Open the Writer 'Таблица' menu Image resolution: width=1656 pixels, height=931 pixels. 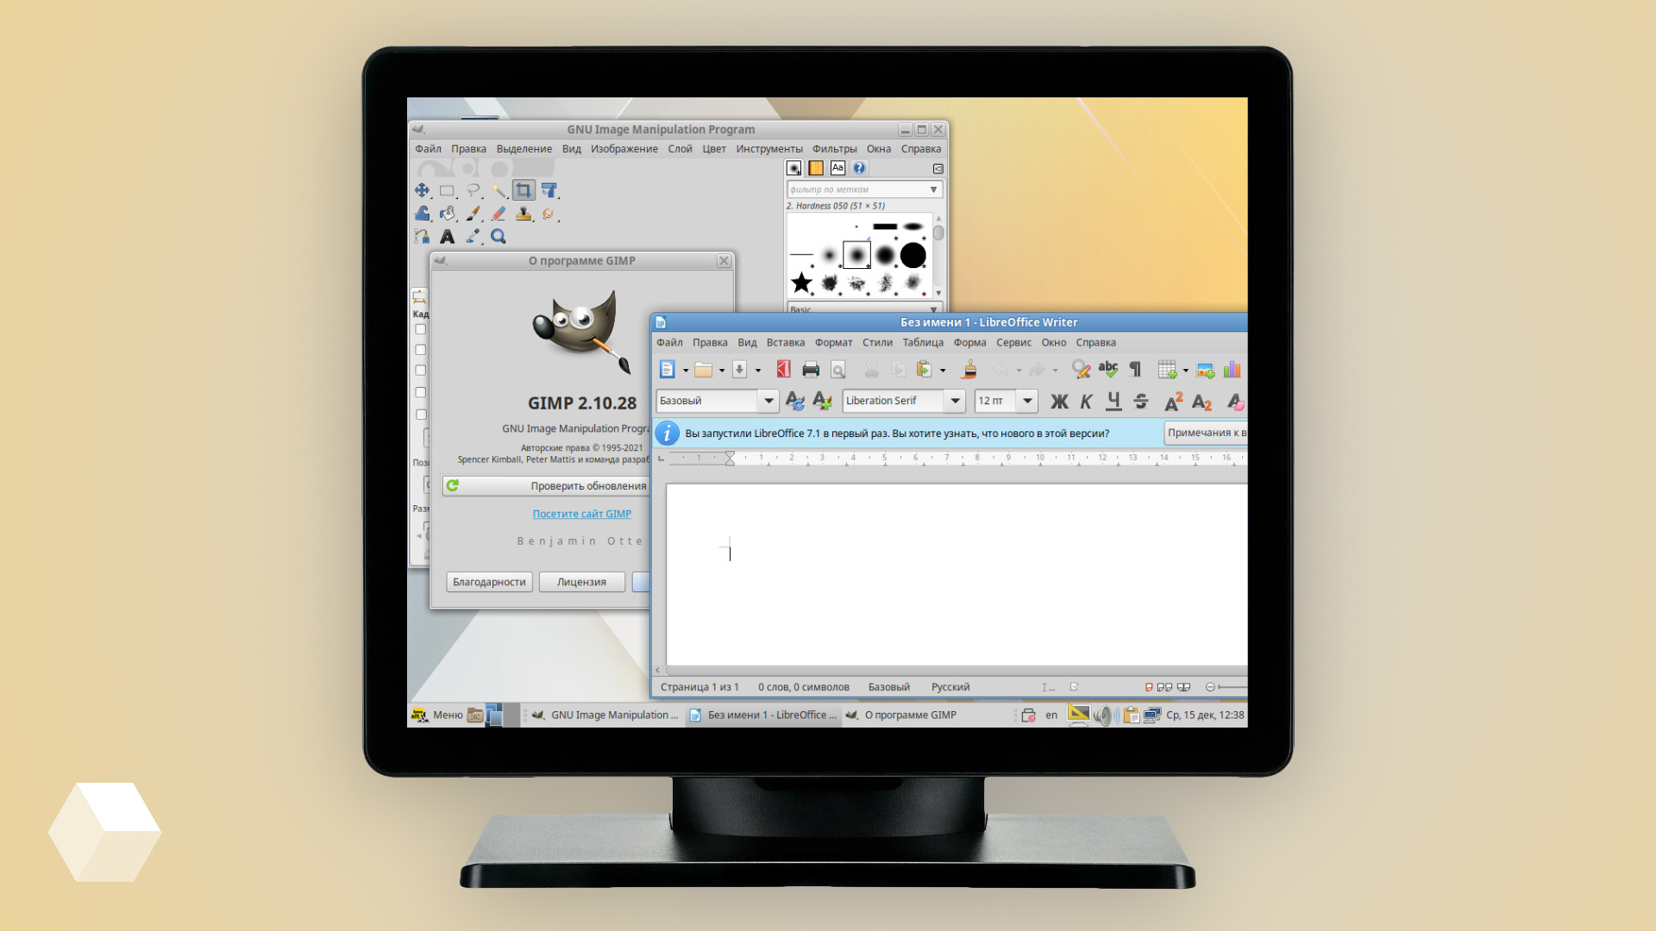tap(923, 343)
